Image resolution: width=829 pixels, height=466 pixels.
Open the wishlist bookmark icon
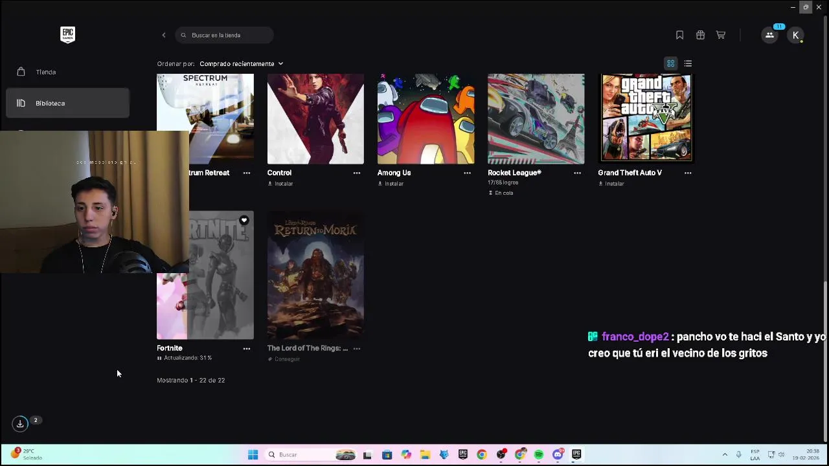click(679, 35)
